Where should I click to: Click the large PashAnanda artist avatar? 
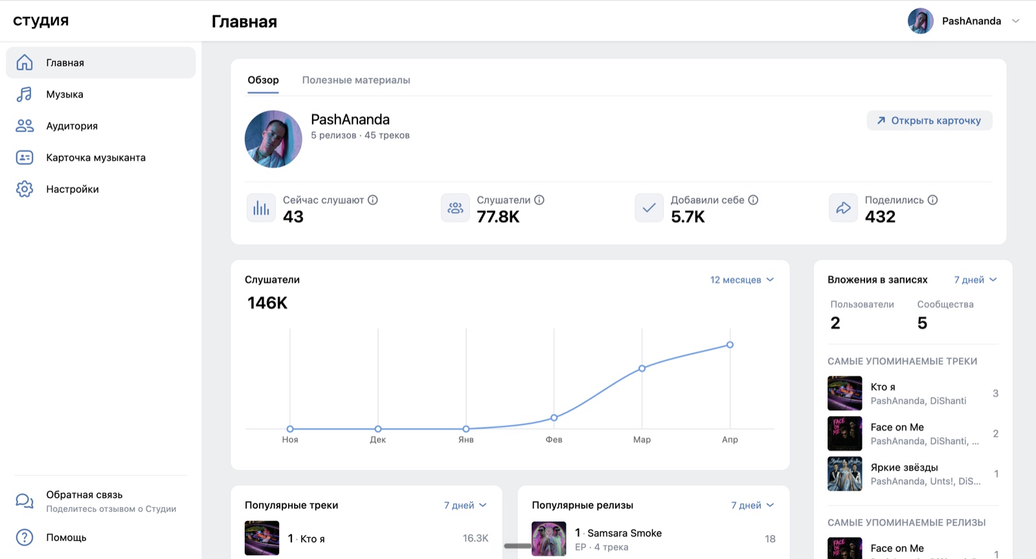coord(273,139)
